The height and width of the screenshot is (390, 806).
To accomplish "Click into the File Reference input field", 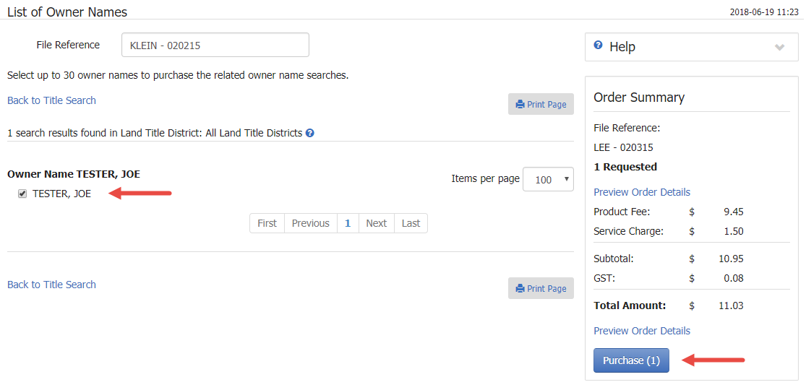I will pos(215,45).
